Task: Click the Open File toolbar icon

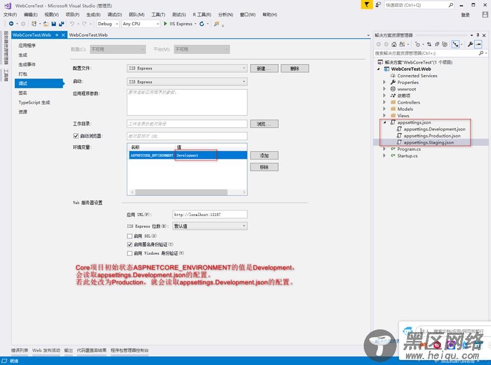Action: tap(46, 24)
